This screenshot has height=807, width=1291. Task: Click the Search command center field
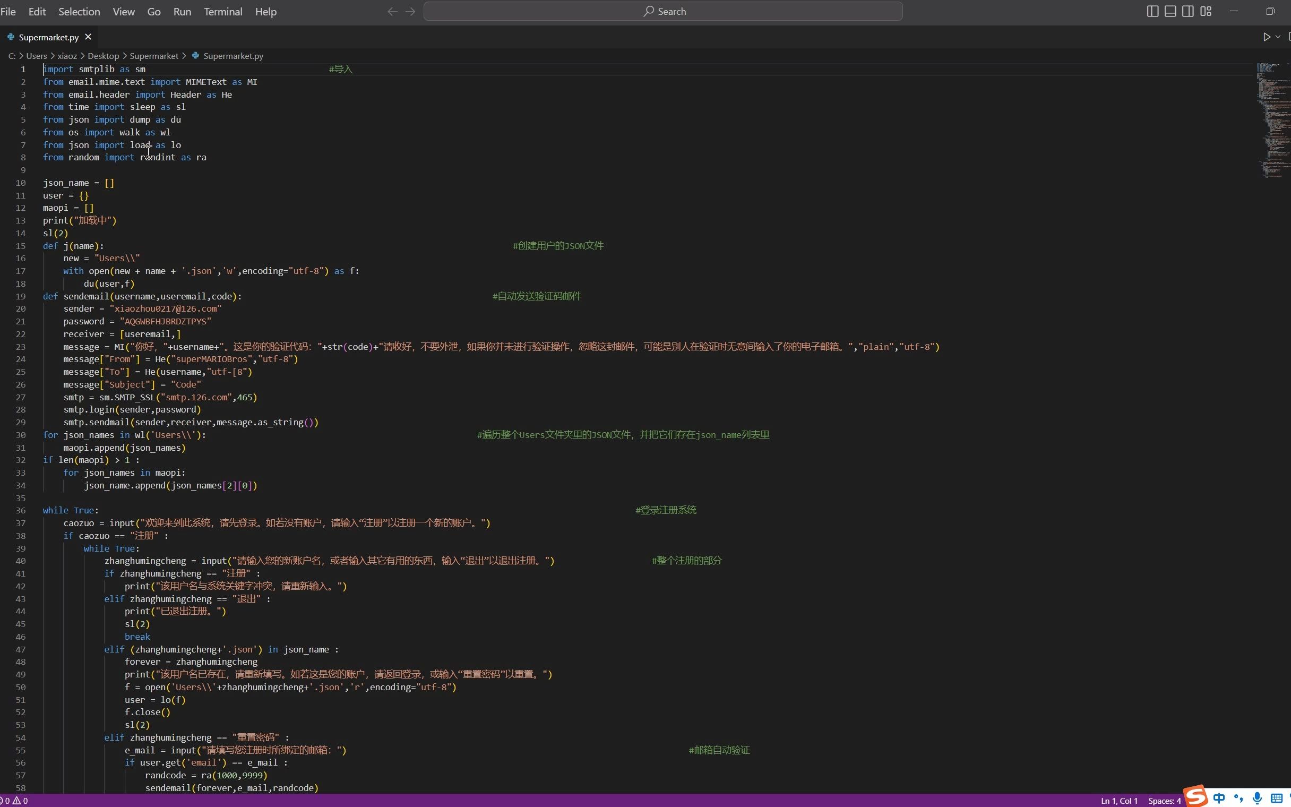pyautogui.click(x=663, y=11)
